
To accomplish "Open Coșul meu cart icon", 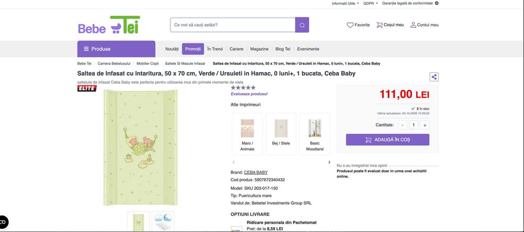I will click(x=379, y=25).
